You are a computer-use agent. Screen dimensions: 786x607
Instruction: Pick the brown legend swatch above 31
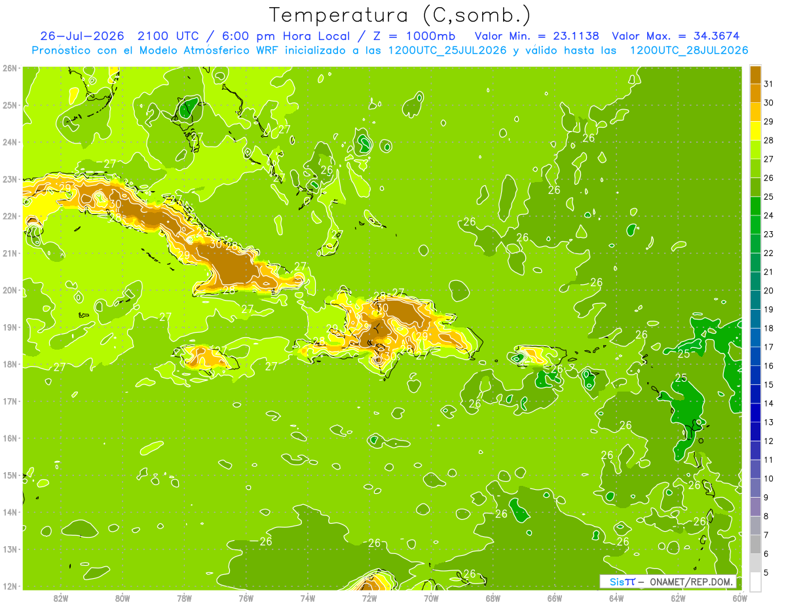point(755,75)
